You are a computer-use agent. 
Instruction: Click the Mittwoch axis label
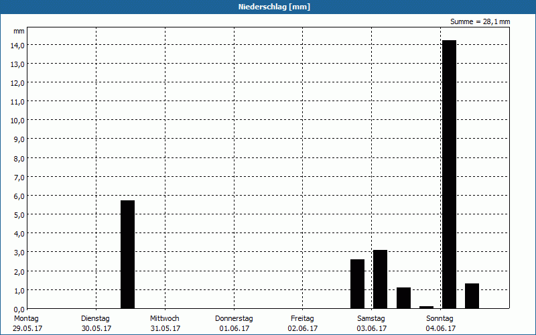(164, 319)
